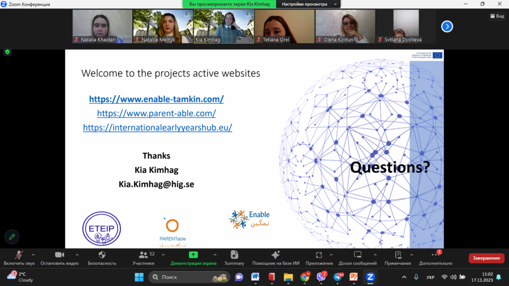Image resolution: width=509 pixels, height=286 pixels.
Task: Launch the AI Companion (Помощник на базе ИИ)
Action: click(276, 255)
